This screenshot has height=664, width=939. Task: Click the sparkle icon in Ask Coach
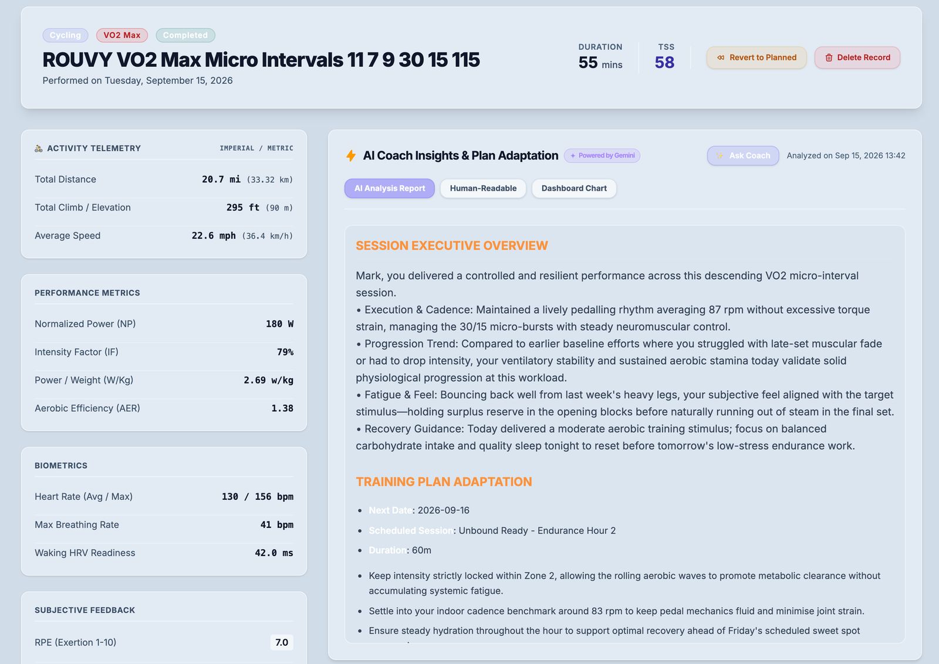[x=720, y=155]
